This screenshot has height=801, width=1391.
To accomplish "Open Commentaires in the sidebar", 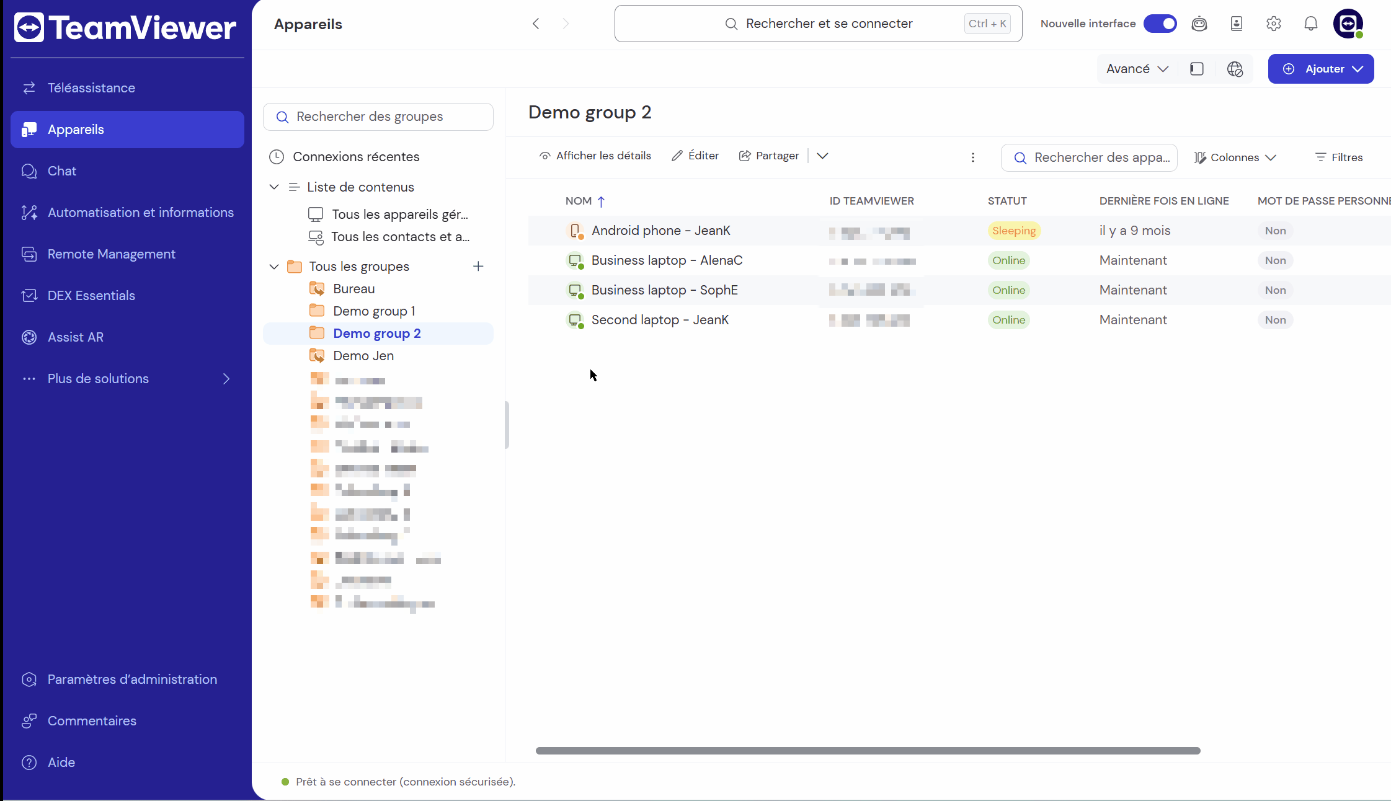I will coord(127,721).
